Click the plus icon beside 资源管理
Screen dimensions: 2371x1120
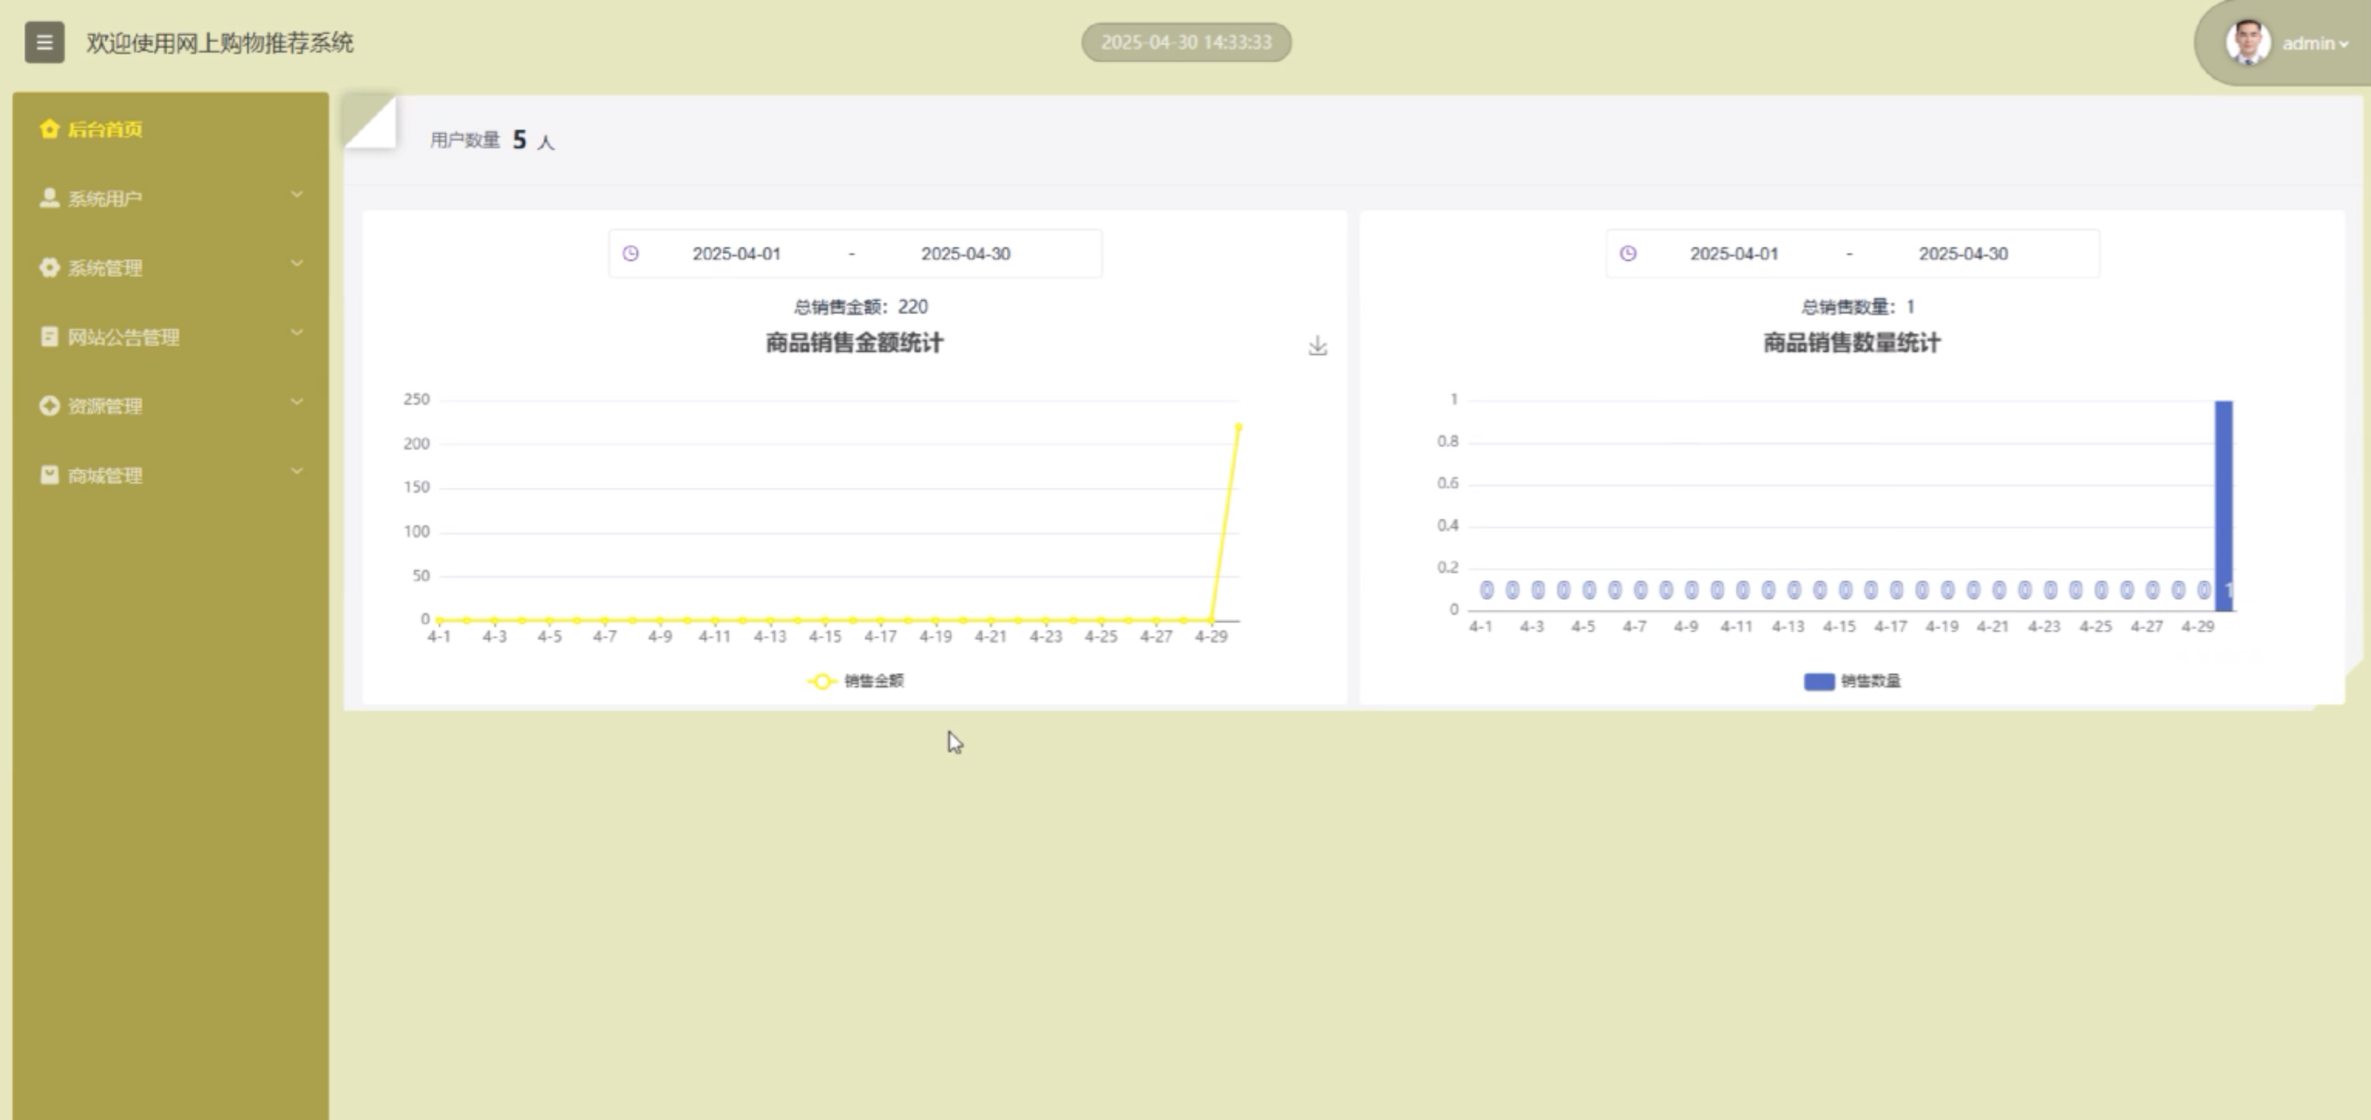(x=49, y=406)
